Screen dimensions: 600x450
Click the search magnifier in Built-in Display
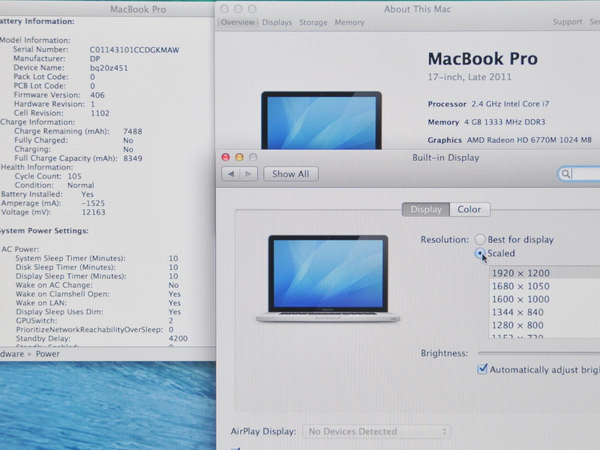(x=565, y=174)
